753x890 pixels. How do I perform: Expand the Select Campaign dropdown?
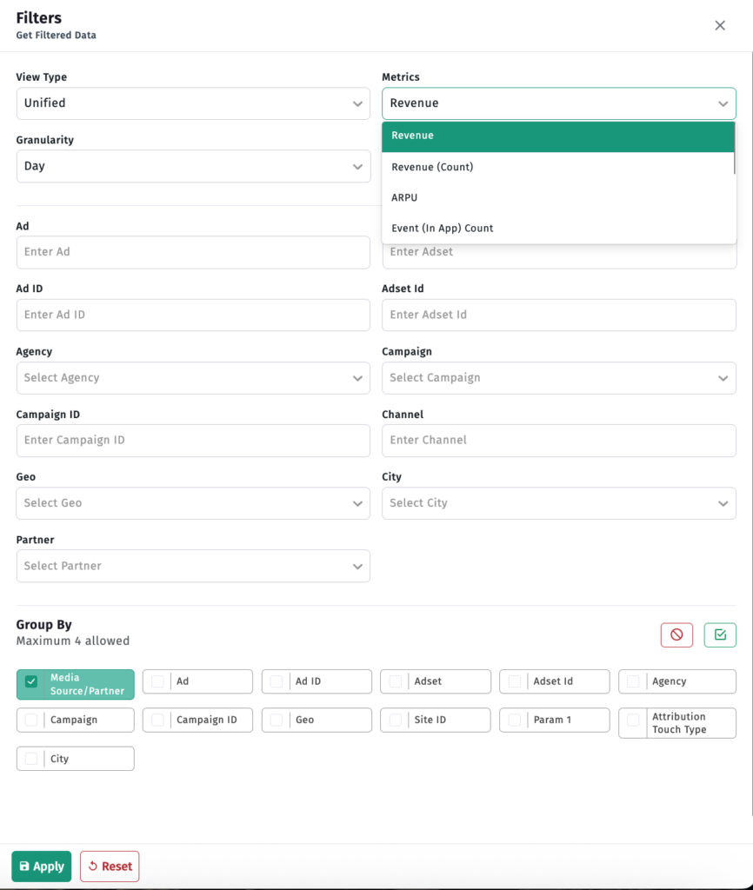point(559,378)
